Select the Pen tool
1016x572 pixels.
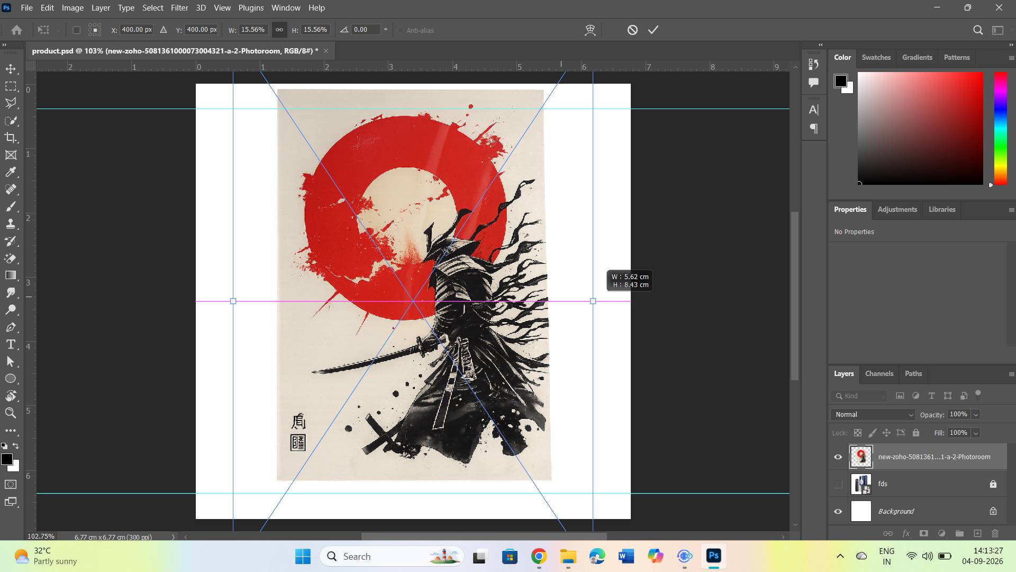coord(11,327)
